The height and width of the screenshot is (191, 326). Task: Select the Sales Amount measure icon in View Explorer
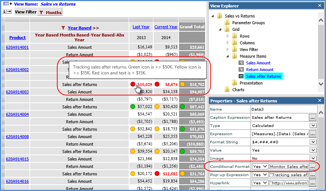coord(241,63)
